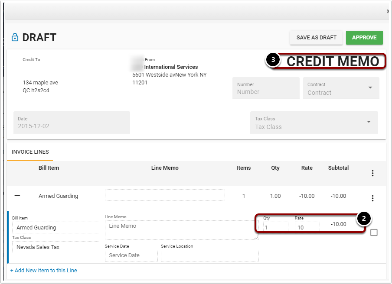
Task: Focus the Number input field
Action: [266, 88]
